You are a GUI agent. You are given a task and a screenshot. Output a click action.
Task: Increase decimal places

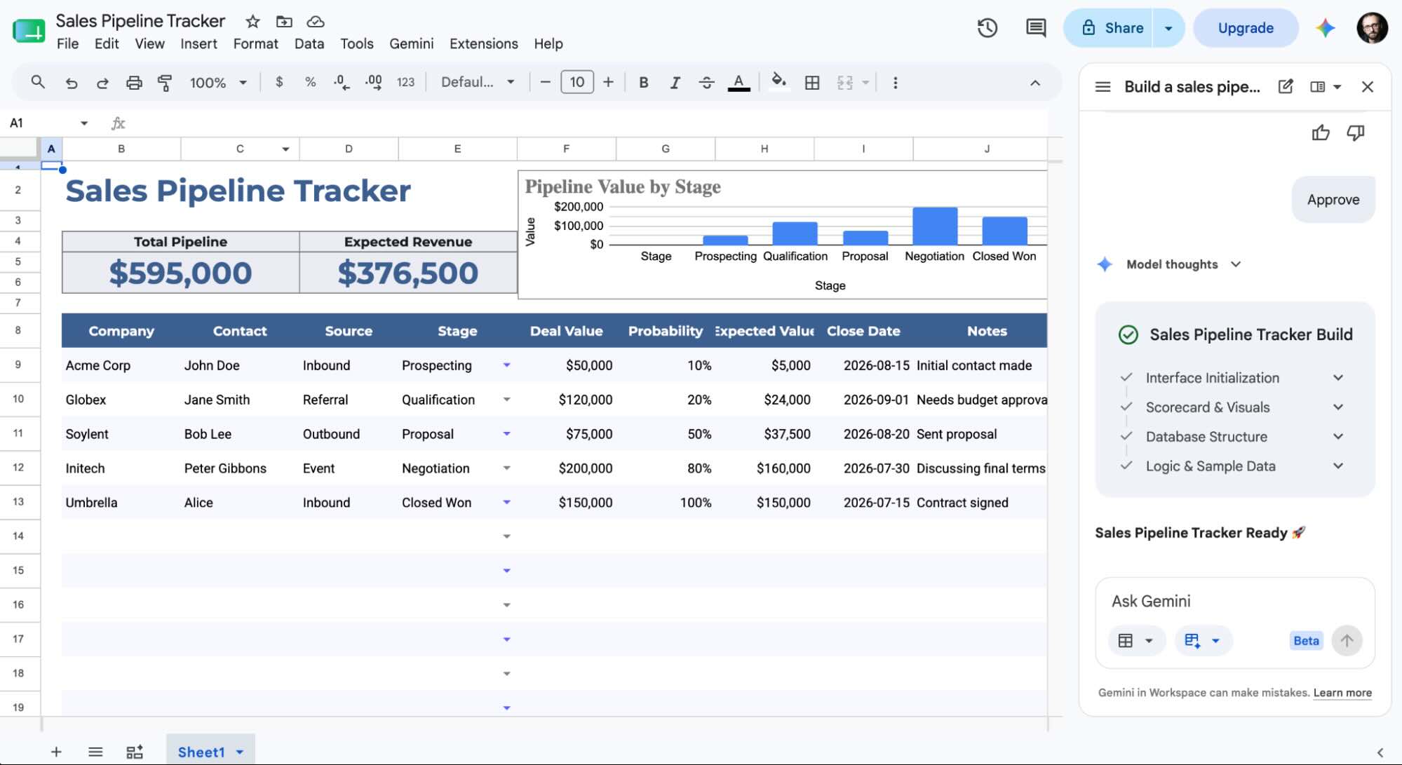[373, 82]
